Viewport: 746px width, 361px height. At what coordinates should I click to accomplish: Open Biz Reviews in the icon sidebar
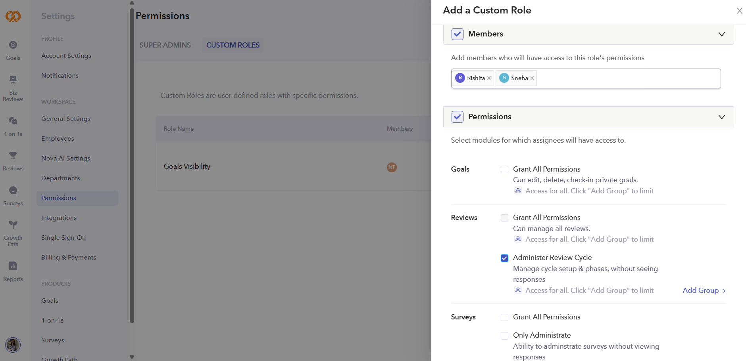pyautogui.click(x=13, y=88)
